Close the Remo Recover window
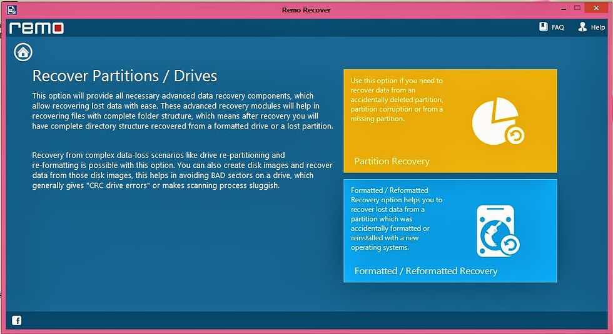Viewport: 613px width, 334px height. [x=595, y=7]
